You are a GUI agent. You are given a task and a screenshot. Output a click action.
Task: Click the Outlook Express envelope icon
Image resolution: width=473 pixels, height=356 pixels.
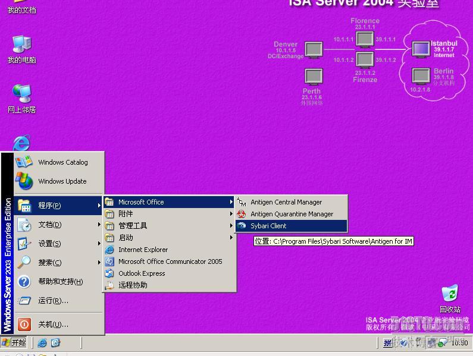tap(109, 273)
